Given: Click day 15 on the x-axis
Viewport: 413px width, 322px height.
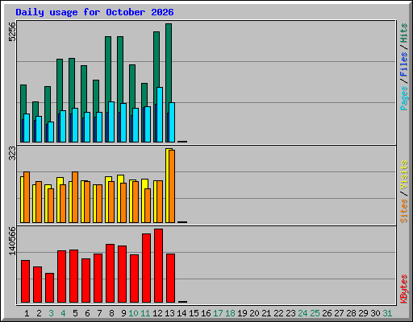Looking at the screenshot, I should click(194, 313).
